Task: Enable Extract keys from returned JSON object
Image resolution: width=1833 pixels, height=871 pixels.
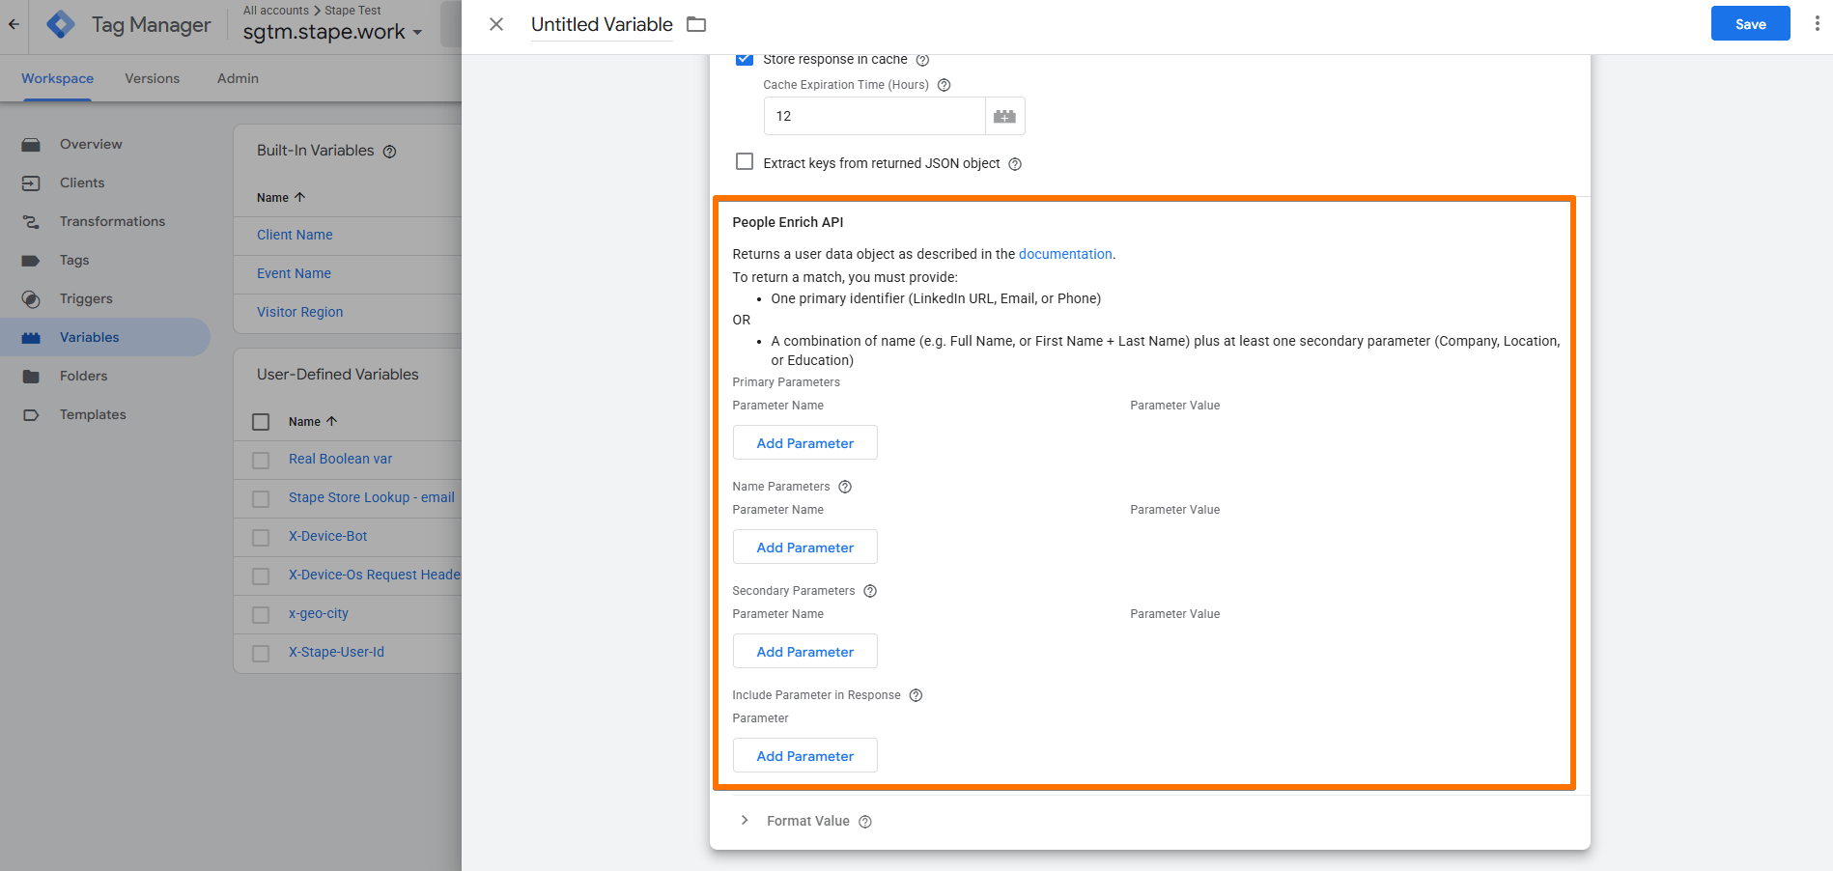Action: click(x=745, y=161)
